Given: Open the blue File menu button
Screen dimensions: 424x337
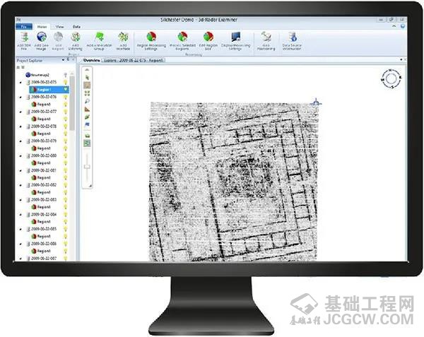Looking at the screenshot, I should 24,25.
